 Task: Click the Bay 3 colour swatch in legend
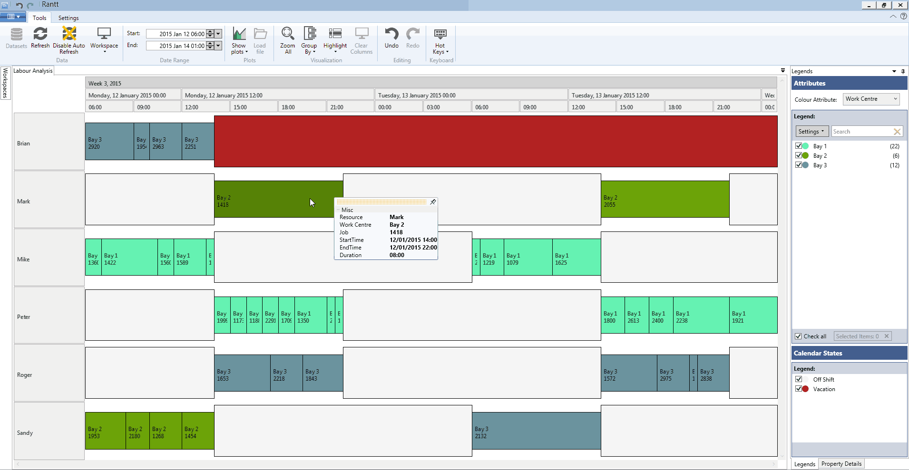click(805, 165)
